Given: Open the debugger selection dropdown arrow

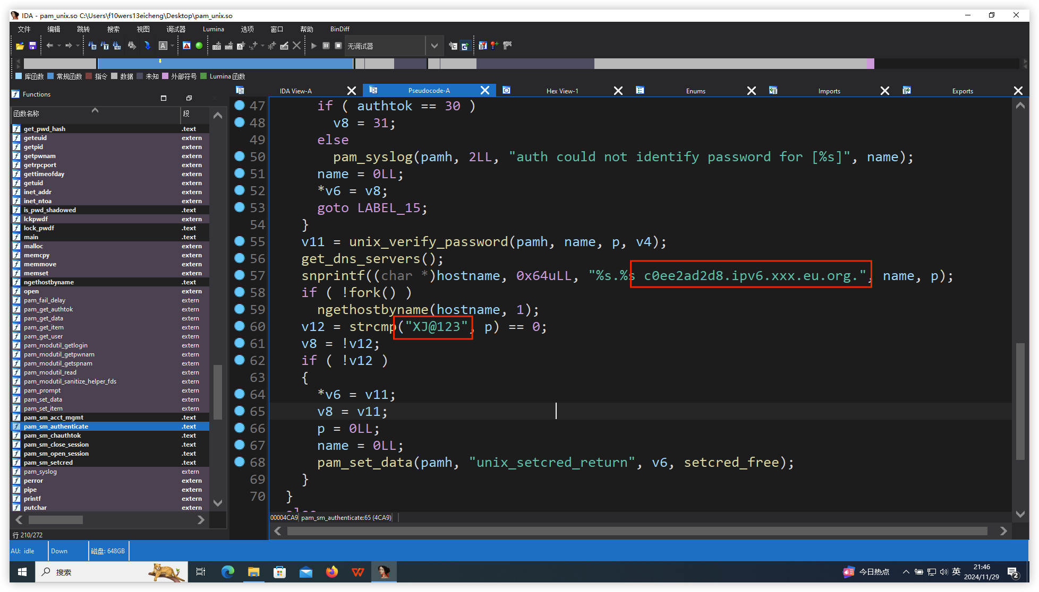Looking at the screenshot, I should coord(434,46).
